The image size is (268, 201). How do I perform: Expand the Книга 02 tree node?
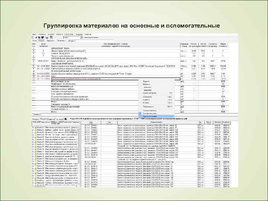(x=33, y=130)
